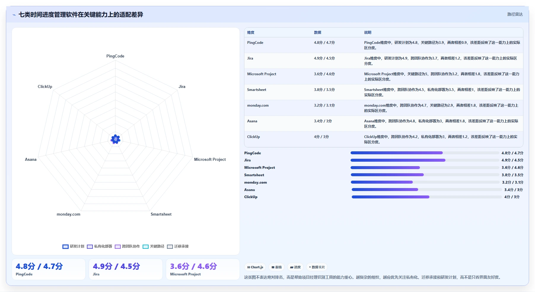Screen dimensions: 535x292
Task: Click the PingCode progress bar
Action: [425, 153]
